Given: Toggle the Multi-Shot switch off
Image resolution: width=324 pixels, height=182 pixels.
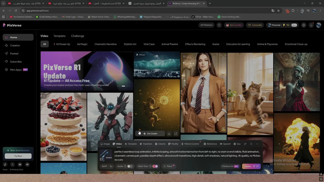Looking at the screenshot, I should click(x=155, y=166).
